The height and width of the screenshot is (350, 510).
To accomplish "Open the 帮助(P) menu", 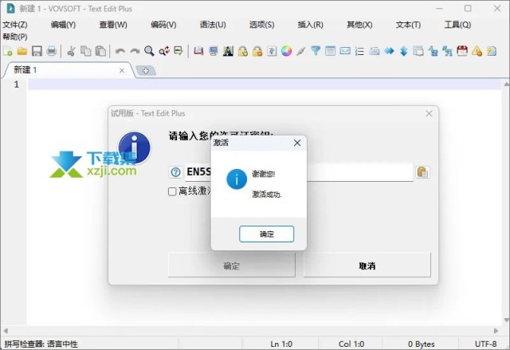I will pyautogui.click(x=15, y=37).
